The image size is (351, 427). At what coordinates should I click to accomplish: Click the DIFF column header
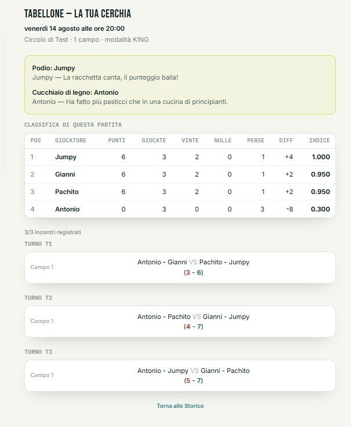pyautogui.click(x=286, y=141)
